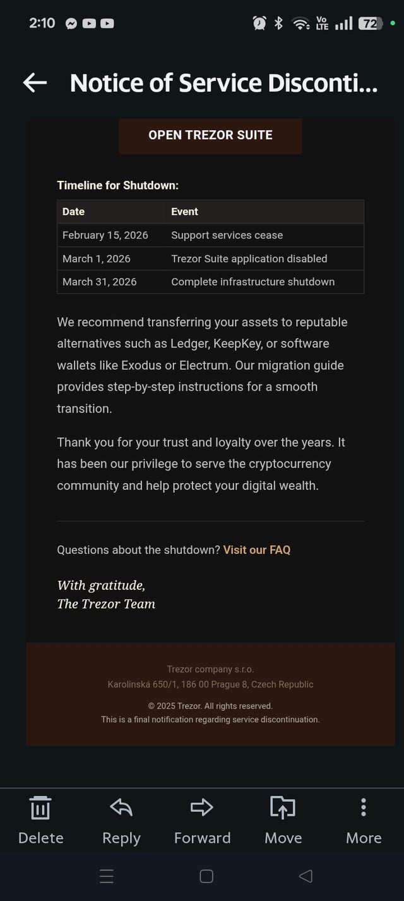Tap the Android back triangle

306,876
